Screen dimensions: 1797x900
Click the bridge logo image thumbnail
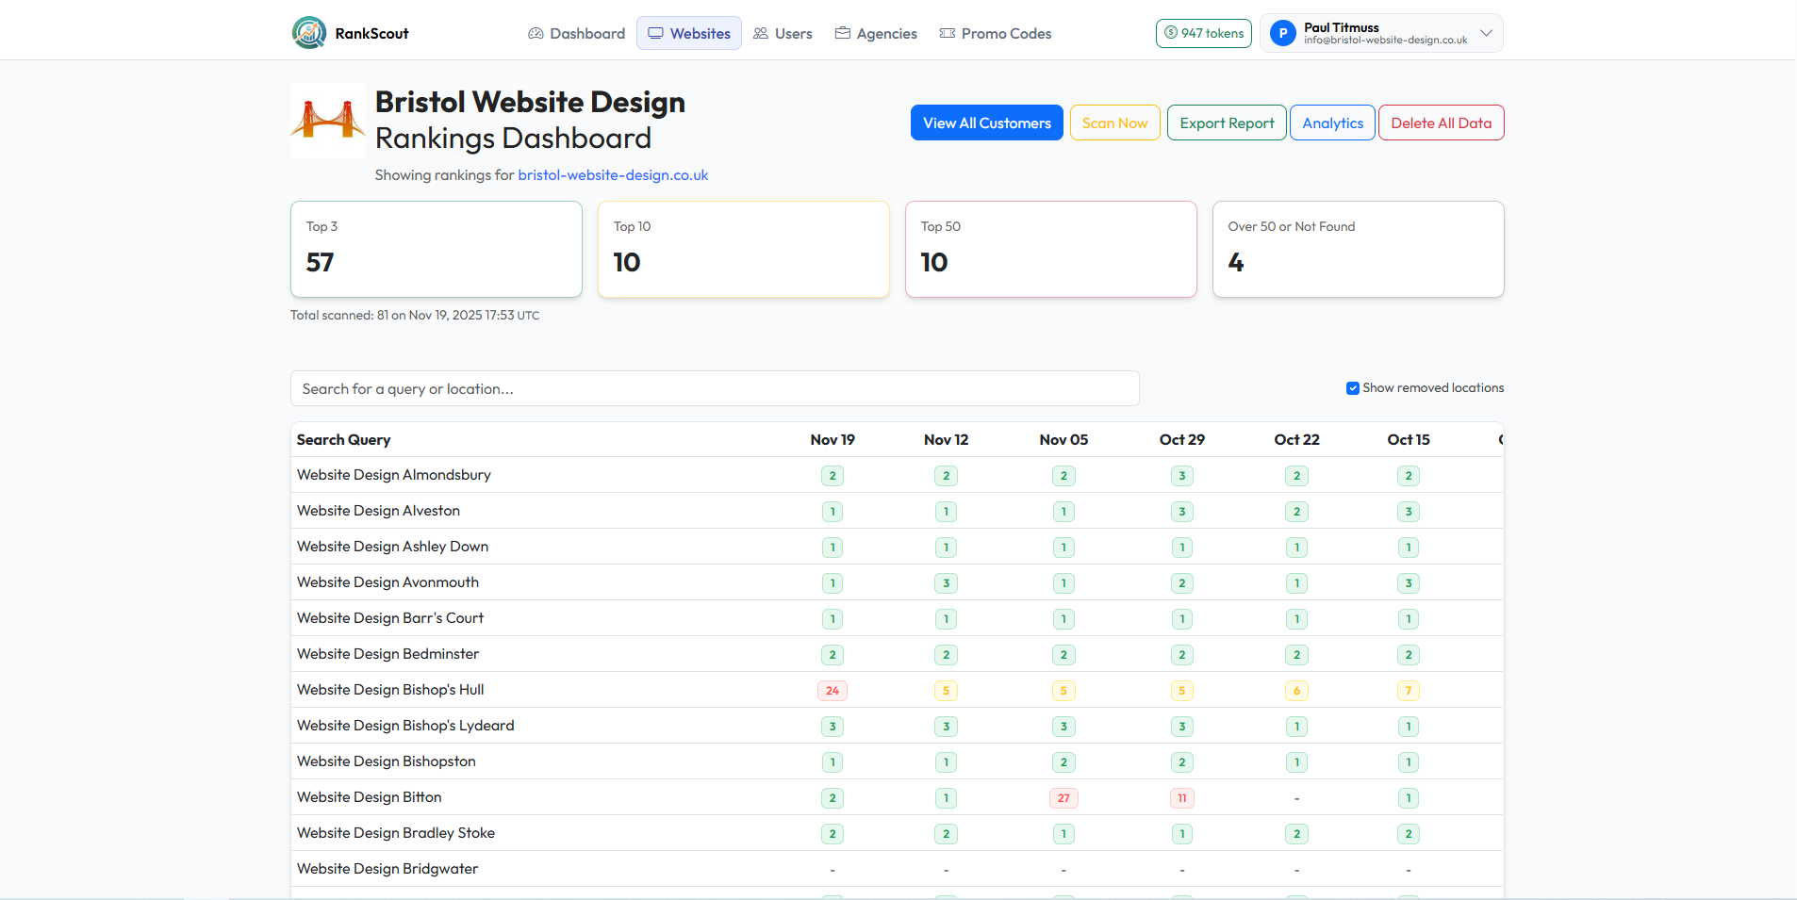pos(327,121)
